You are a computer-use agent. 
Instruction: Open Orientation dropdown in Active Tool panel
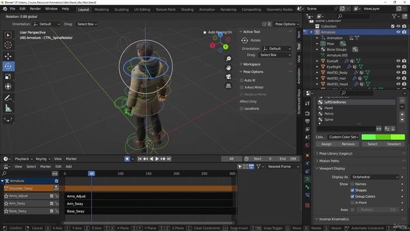[x=277, y=49]
